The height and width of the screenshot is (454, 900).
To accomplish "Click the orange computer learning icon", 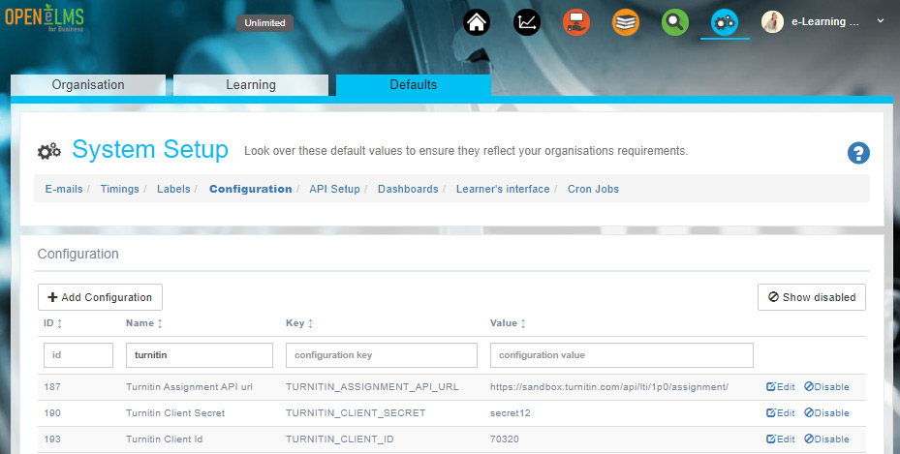I will (x=576, y=21).
